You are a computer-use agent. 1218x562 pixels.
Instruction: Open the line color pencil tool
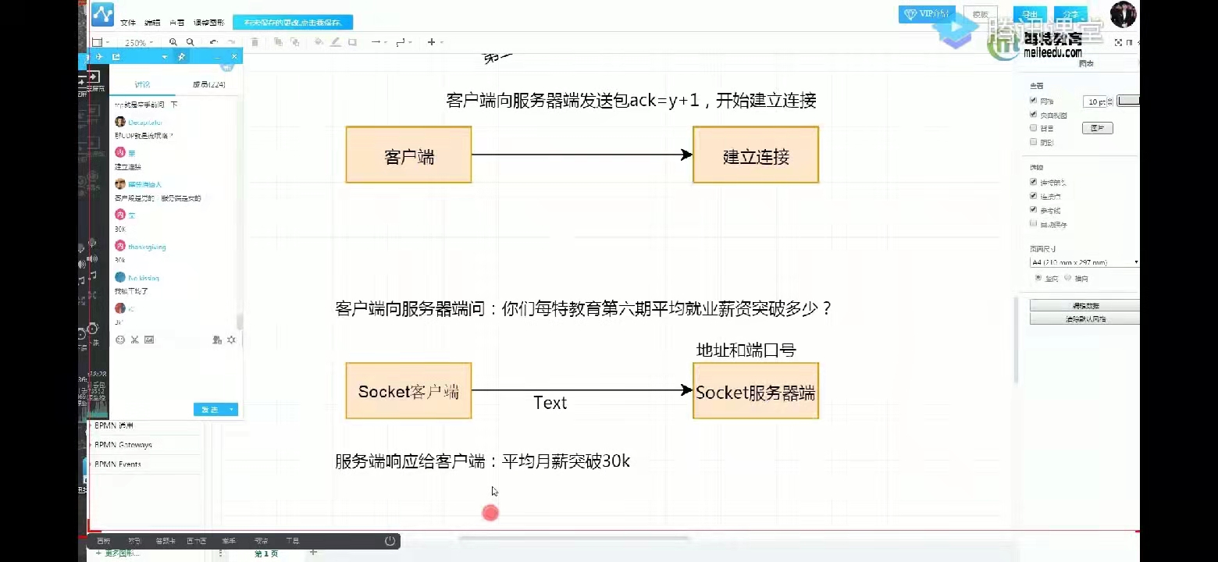click(x=335, y=42)
